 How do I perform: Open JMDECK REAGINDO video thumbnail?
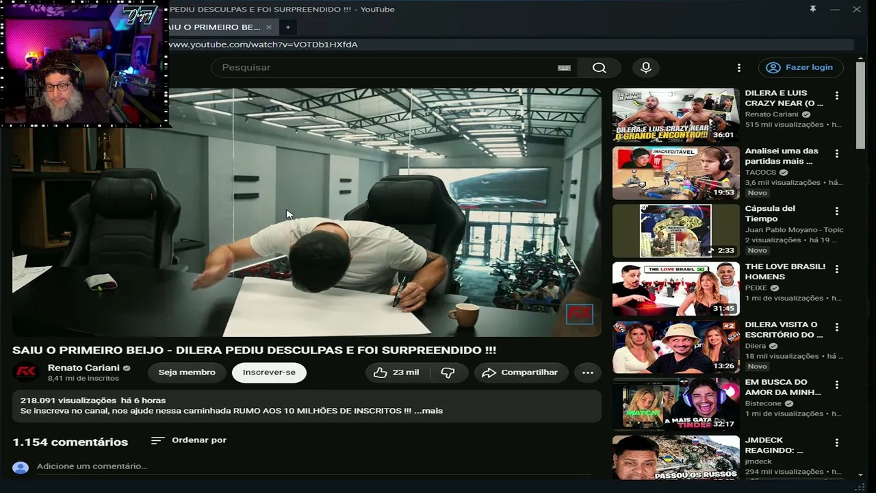pyautogui.click(x=675, y=457)
